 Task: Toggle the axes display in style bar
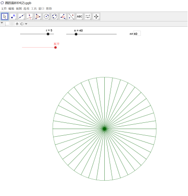click(x=7, y=24)
